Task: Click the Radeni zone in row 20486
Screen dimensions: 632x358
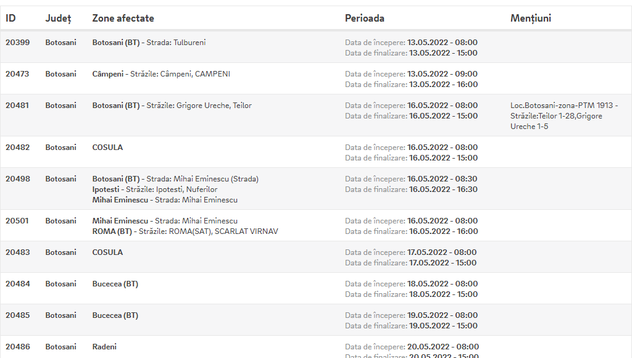Action: 104,347
